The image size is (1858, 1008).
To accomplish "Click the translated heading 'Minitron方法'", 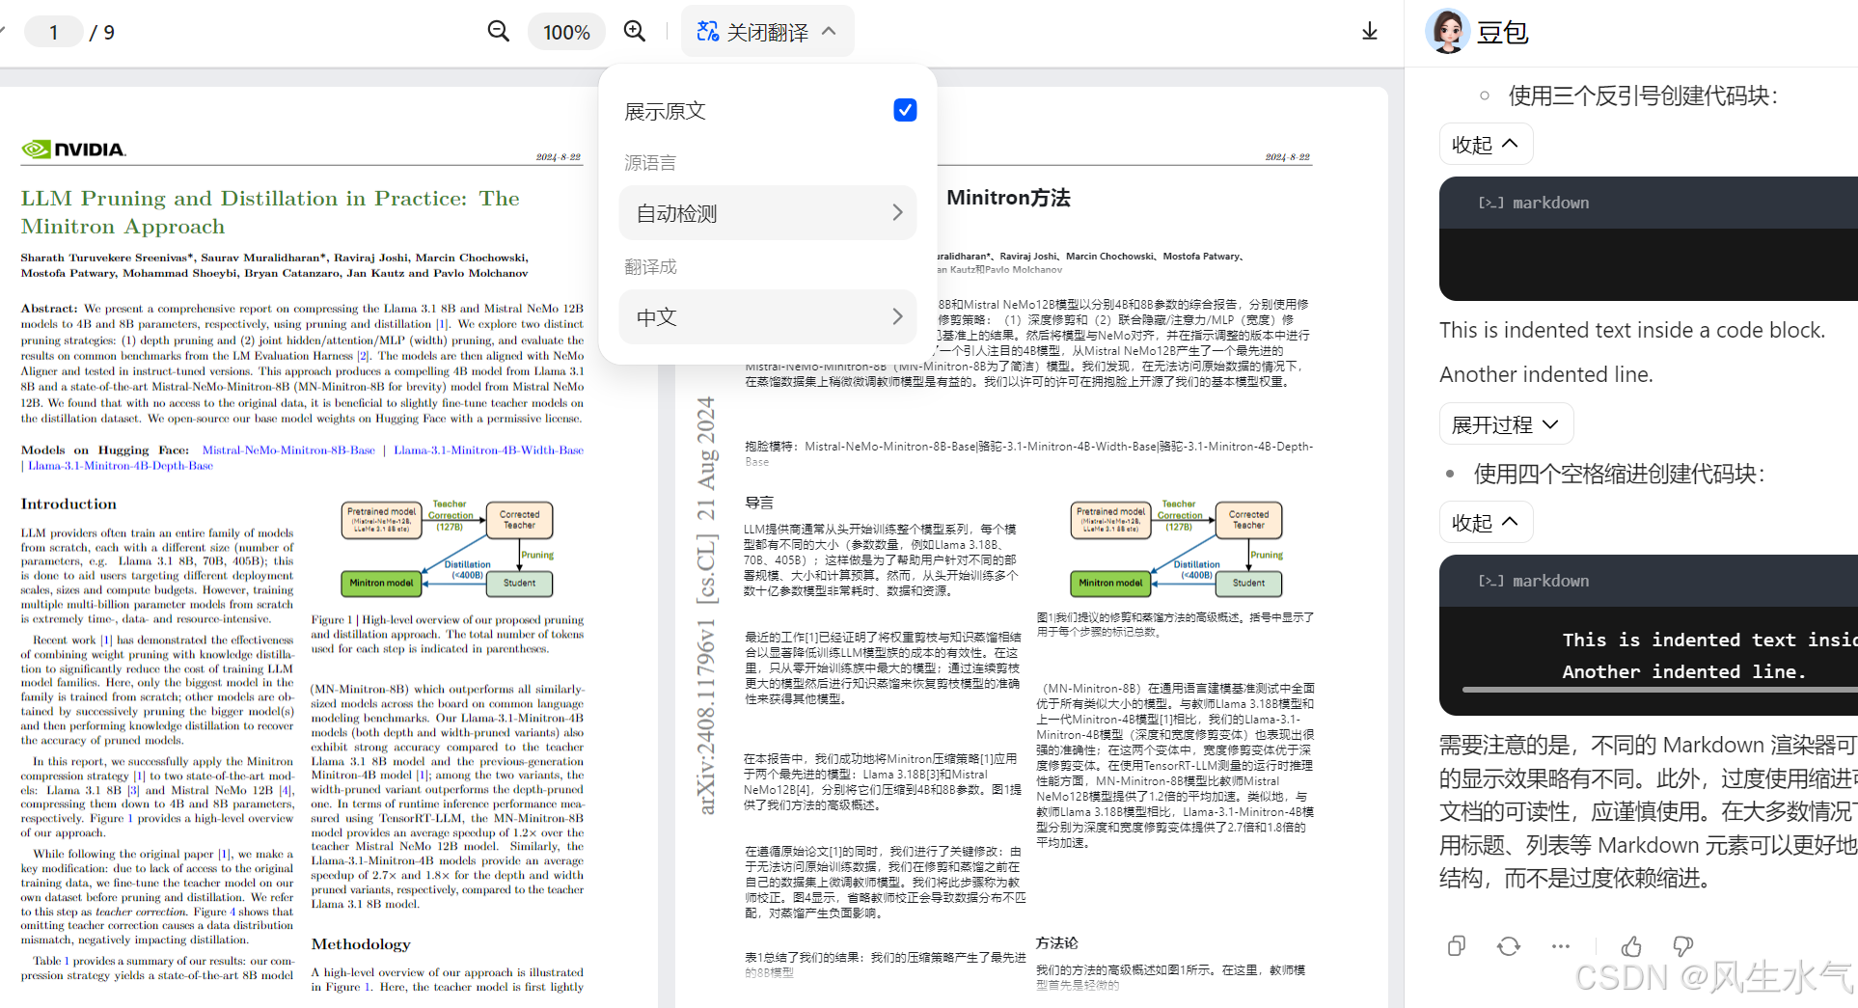I will pos(1008,198).
